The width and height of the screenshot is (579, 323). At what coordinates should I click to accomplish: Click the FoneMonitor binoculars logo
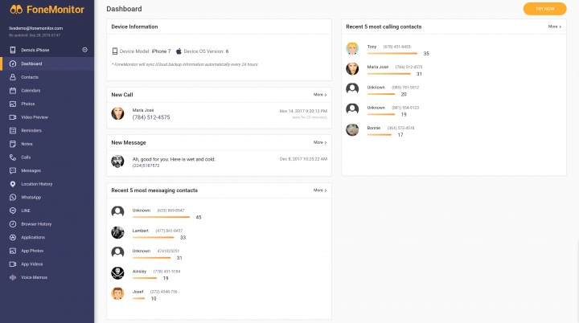(x=16, y=9)
